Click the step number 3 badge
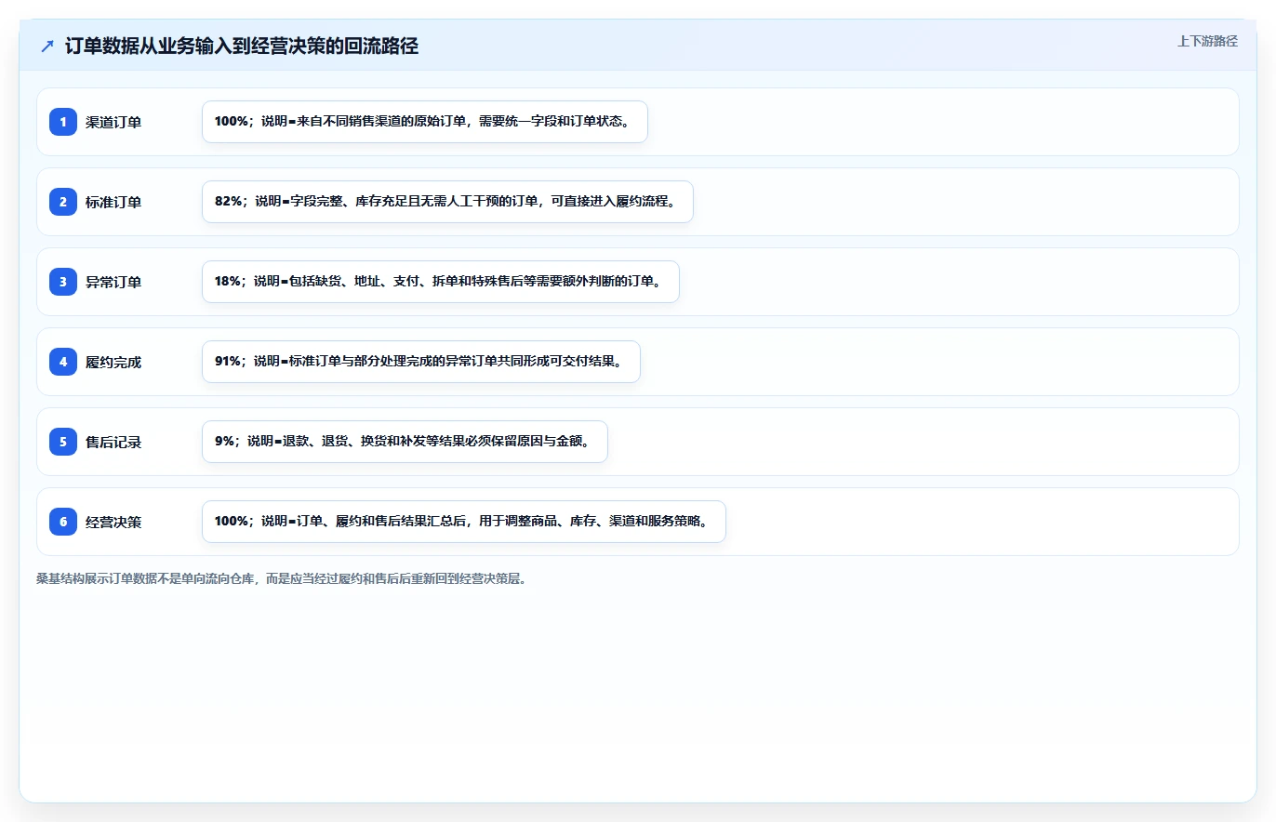 click(x=63, y=282)
